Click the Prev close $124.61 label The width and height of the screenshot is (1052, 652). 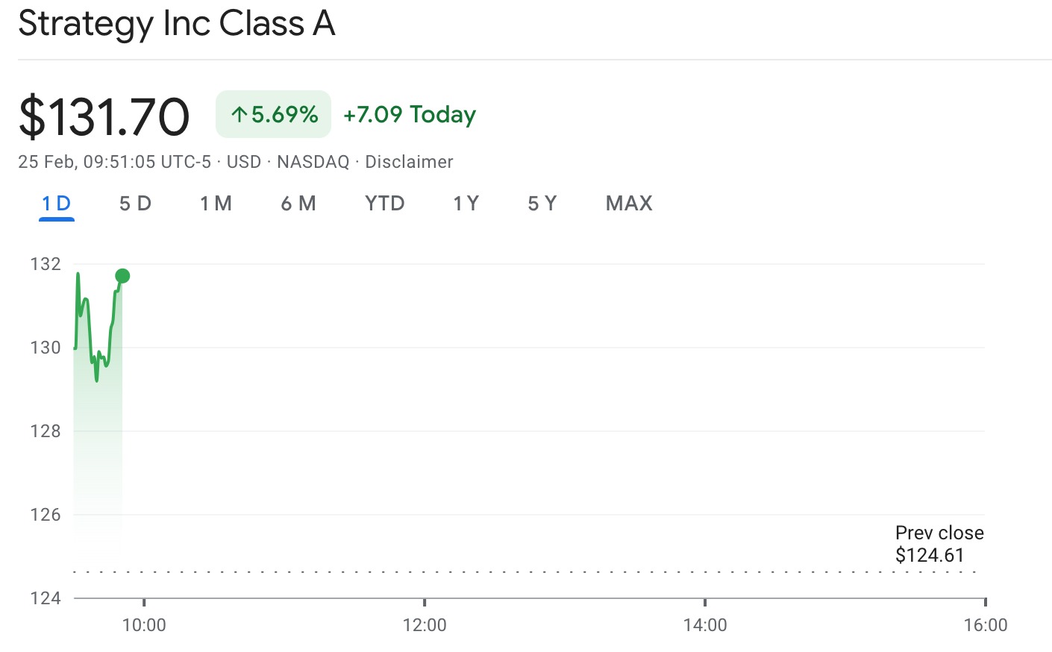point(939,544)
